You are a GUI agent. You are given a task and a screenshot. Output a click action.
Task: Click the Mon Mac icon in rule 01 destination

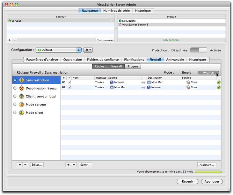(x=149, y=82)
